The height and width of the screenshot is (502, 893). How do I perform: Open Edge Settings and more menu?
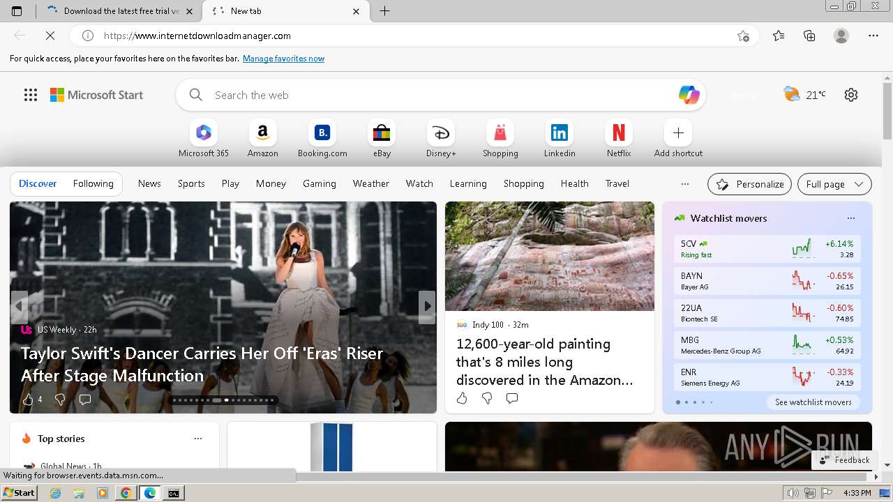(873, 36)
